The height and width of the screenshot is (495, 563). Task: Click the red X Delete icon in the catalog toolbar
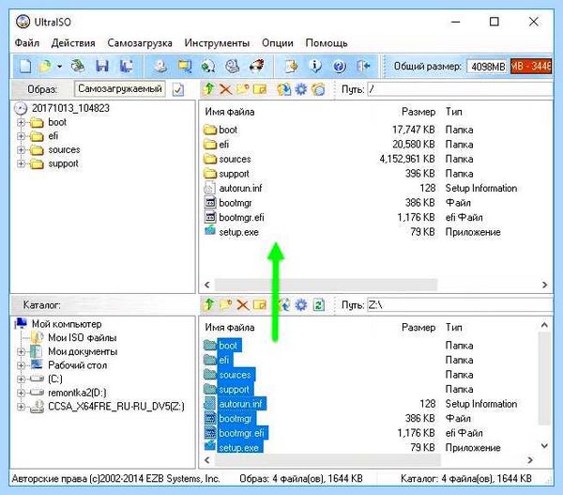click(243, 305)
